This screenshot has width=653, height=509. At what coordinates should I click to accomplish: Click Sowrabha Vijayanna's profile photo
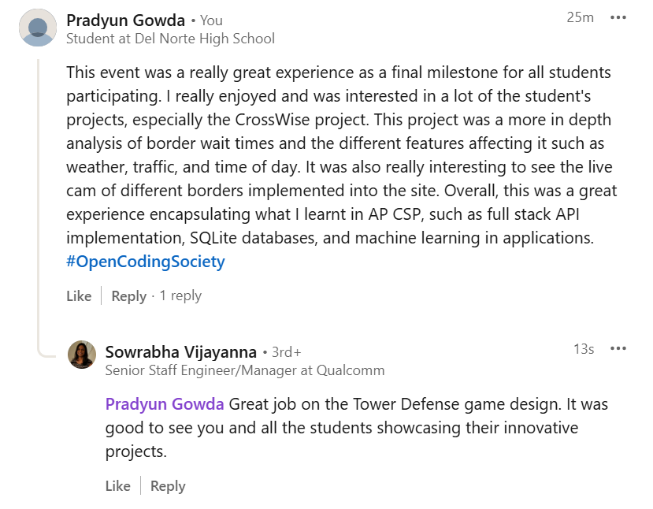point(82,355)
